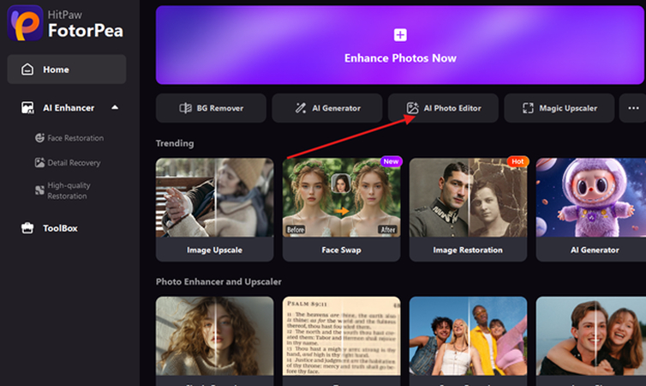Select the Magic Upscaler button

[x=559, y=108]
